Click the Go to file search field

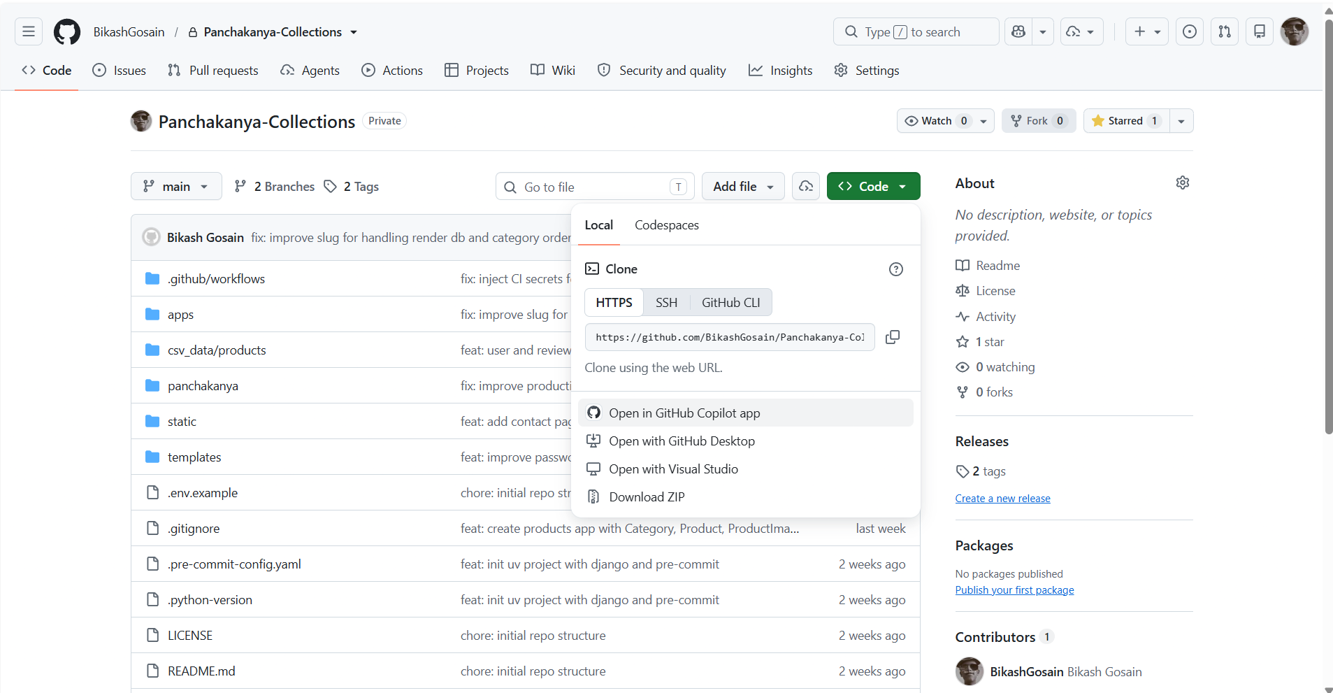tap(595, 186)
